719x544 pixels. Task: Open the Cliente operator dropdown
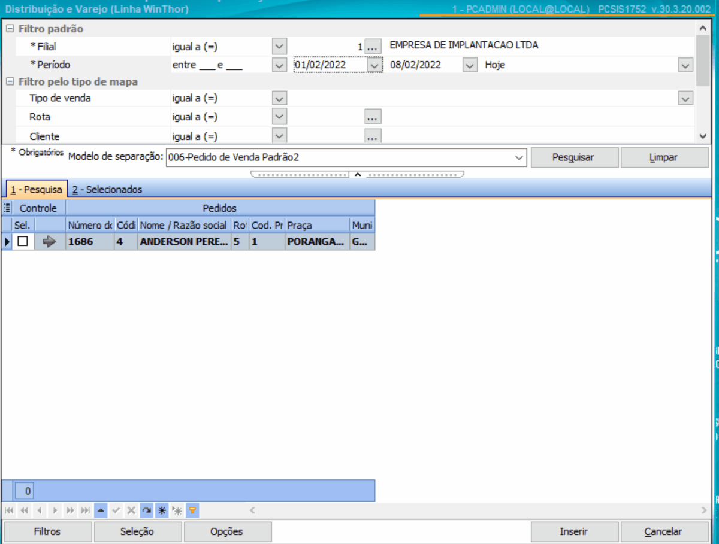279,136
